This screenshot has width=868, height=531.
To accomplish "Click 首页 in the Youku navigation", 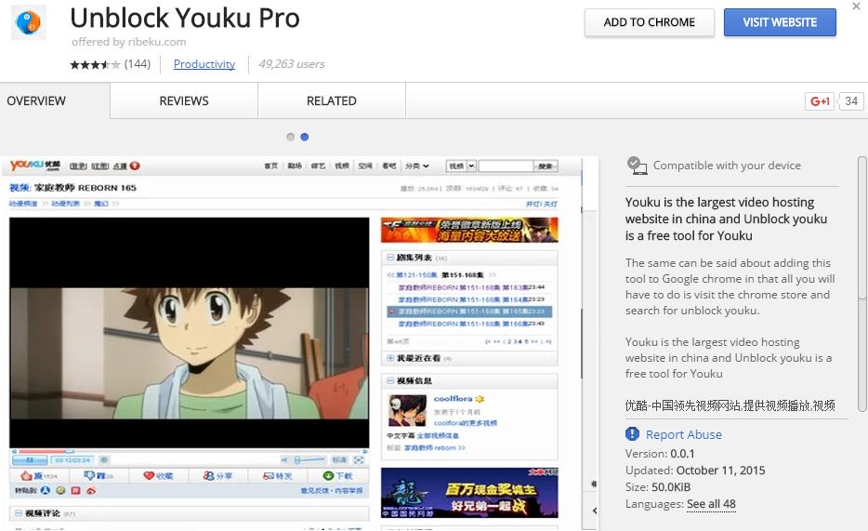I will [x=270, y=166].
